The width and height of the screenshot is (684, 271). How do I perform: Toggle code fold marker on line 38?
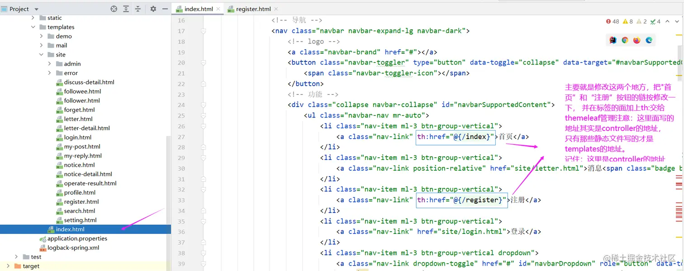[203, 253]
